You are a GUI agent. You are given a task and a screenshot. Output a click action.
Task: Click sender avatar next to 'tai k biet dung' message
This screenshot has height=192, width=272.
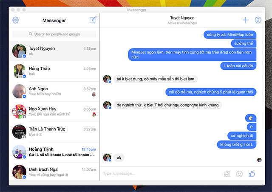107,79
